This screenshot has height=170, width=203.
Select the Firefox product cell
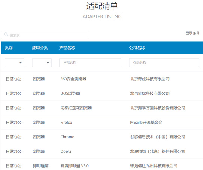(66, 123)
